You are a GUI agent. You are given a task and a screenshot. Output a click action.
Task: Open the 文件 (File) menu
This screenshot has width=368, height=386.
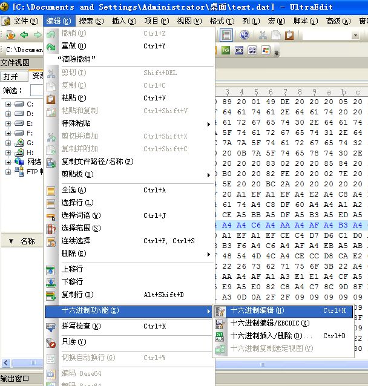click(x=26, y=21)
